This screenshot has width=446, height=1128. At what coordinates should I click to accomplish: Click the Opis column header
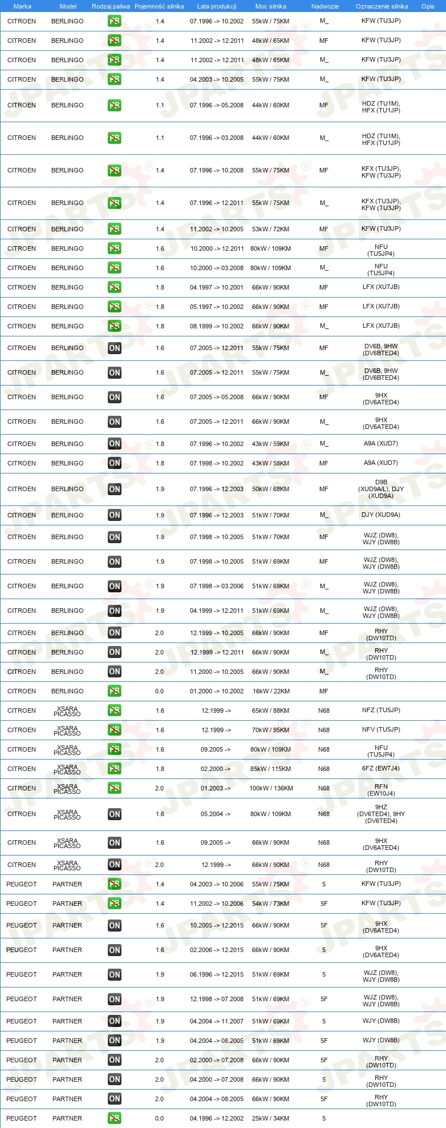click(x=428, y=6)
